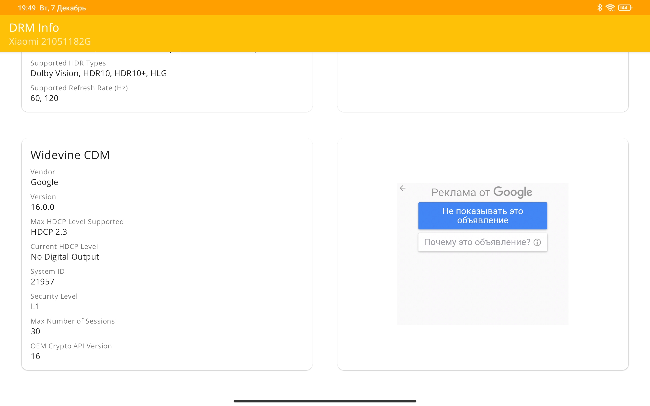Tap the Bluetooth icon in the status bar
Screen dimensions: 650x406
click(x=599, y=8)
